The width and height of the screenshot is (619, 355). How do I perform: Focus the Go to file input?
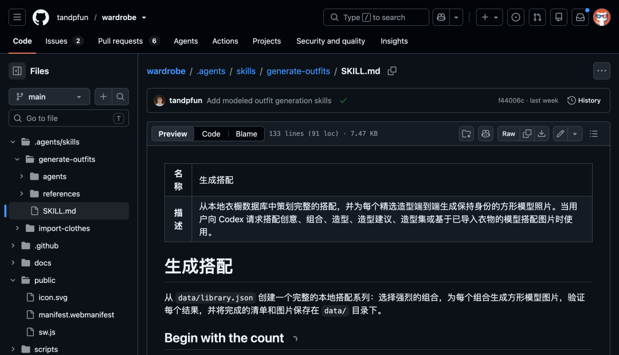(x=69, y=119)
